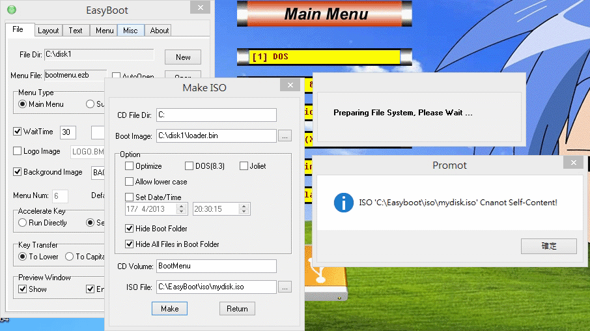Open the About tab
Screen dimensions: 590x331
(x=159, y=31)
